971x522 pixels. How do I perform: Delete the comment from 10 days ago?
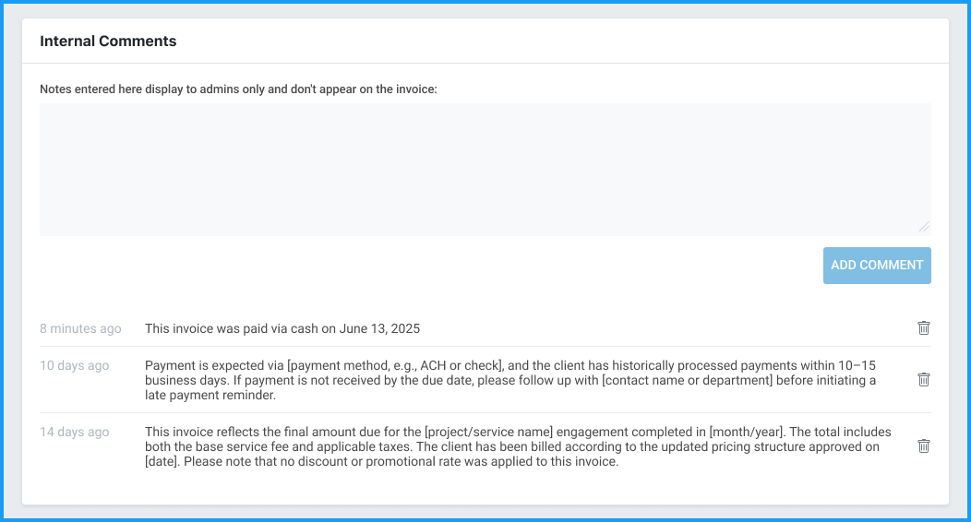[923, 379]
